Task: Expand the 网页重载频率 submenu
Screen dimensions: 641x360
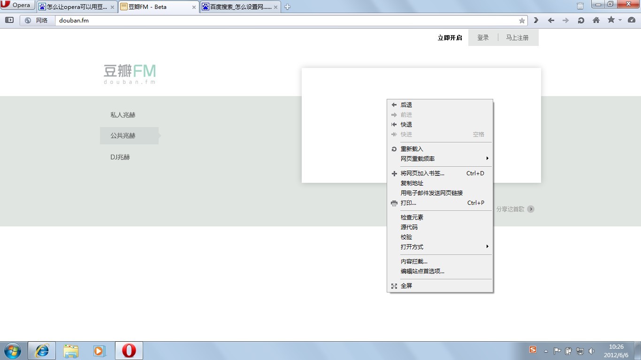Action: click(x=440, y=159)
